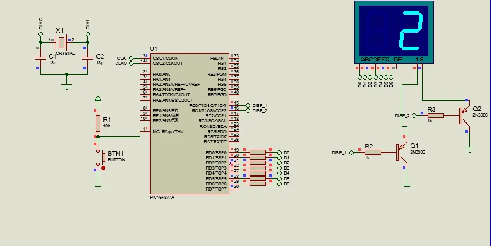Click the D6 output terminal
The width and height of the screenshot is (491, 246).
point(279,184)
